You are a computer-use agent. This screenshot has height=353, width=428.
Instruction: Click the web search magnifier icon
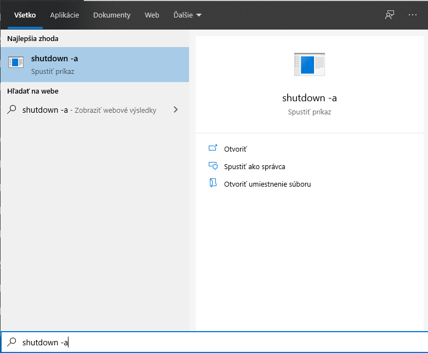click(12, 109)
